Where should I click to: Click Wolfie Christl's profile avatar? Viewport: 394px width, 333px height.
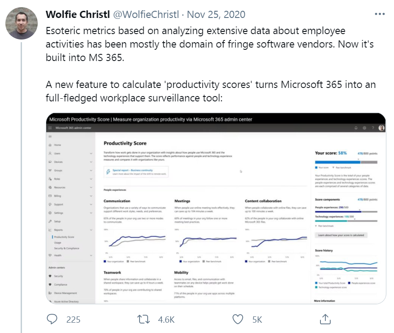22,23
